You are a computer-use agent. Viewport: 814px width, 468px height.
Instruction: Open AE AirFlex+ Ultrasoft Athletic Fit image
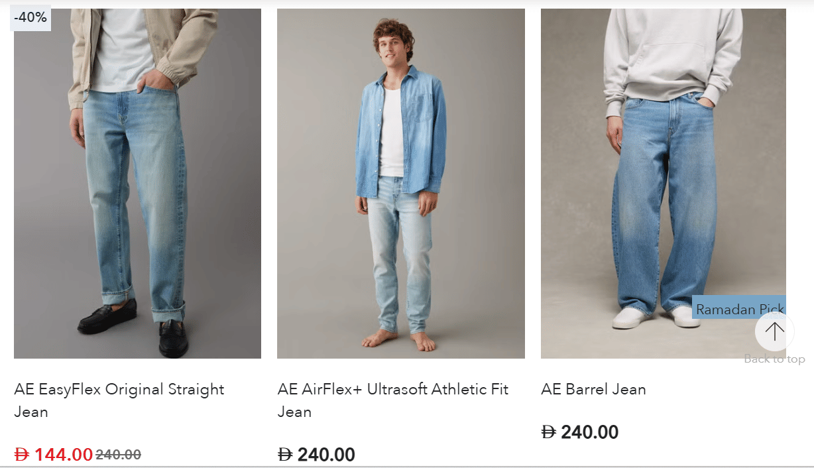[401, 184]
